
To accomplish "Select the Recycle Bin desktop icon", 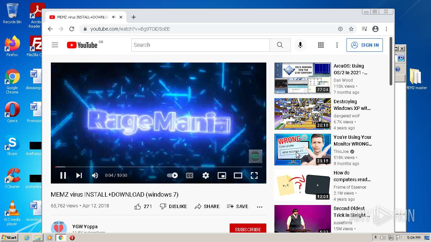I will point(12,13).
